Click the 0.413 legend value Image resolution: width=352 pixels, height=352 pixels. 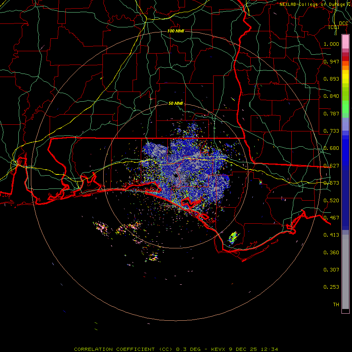tap(331, 235)
